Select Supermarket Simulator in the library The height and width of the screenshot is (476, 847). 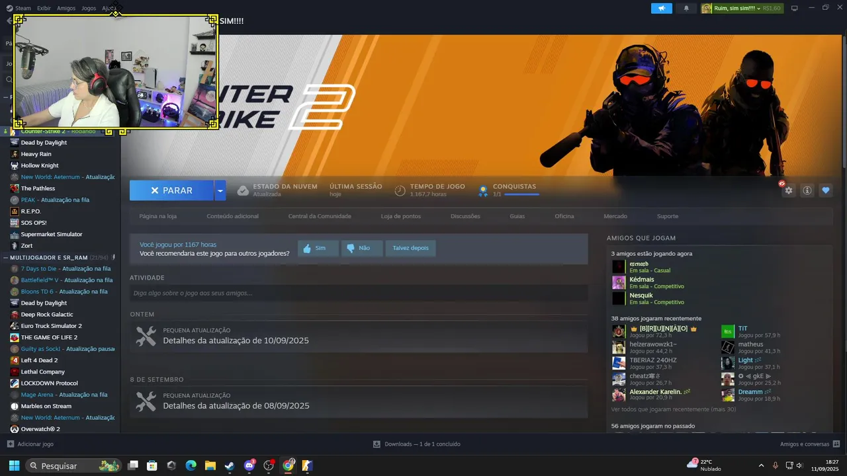52,234
